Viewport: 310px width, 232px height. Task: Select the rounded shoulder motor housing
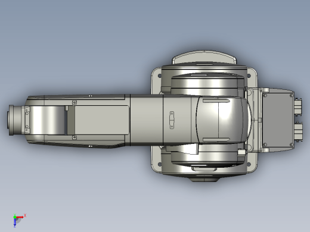pos(222,120)
